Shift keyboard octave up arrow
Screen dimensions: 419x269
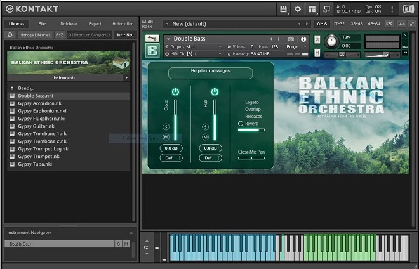click(x=147, y=241)
